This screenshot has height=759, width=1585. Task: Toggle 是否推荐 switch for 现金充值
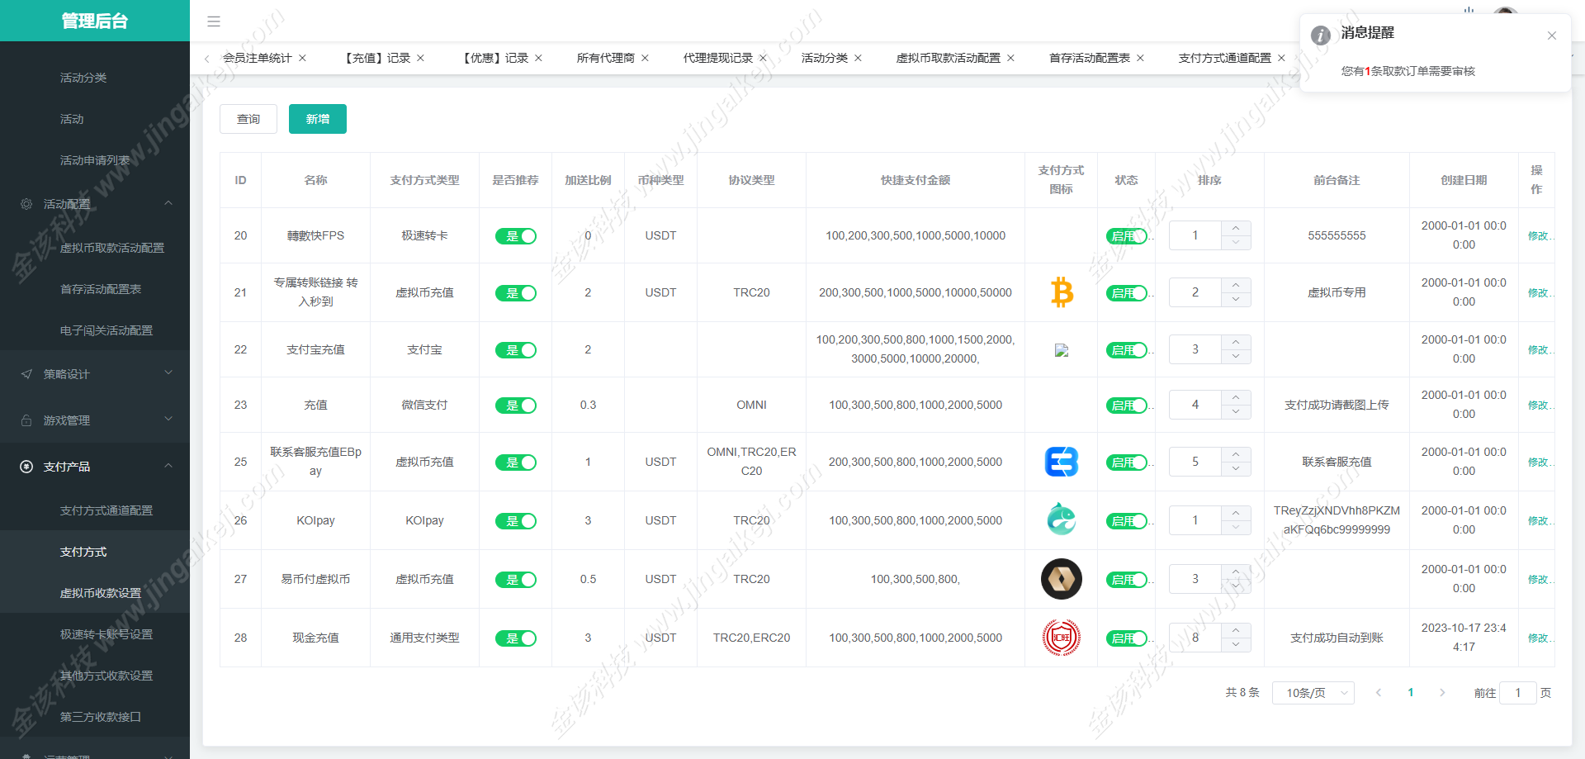(x=516, y=638)
